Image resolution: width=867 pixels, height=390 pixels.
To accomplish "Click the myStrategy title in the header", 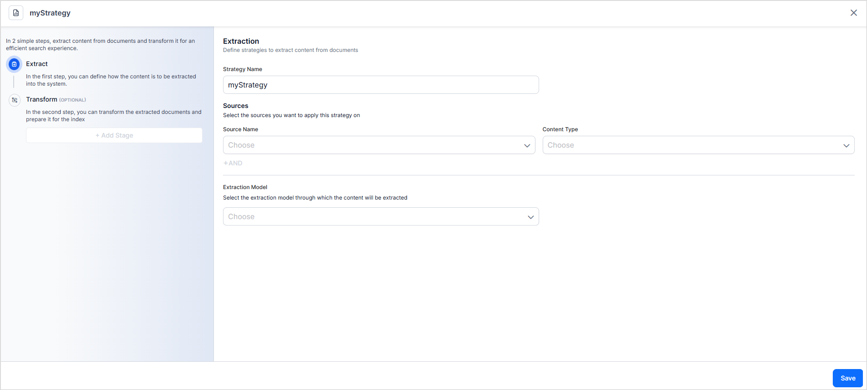I will (x=50, y=13).
